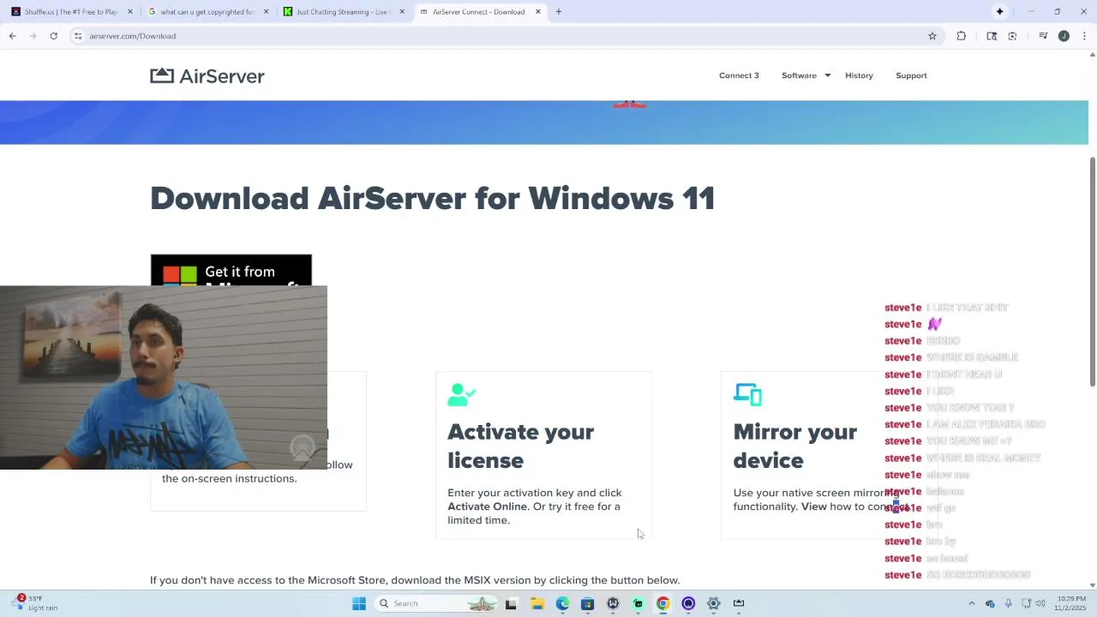Open the Connect 3 menu item
This screenshot has width=1097, height=617.
(x=739, y=75)
